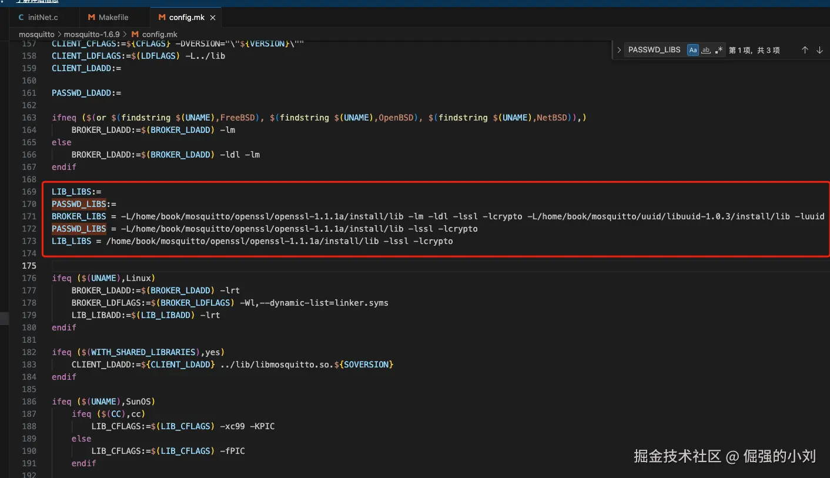
Task: Click ifeq ($(UNAME),Linux) line
Action: click(x=103, y=278)
